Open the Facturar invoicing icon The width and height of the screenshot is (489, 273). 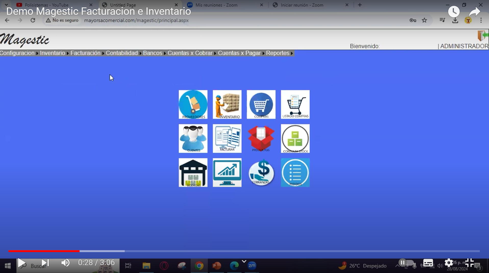[227, 138]
